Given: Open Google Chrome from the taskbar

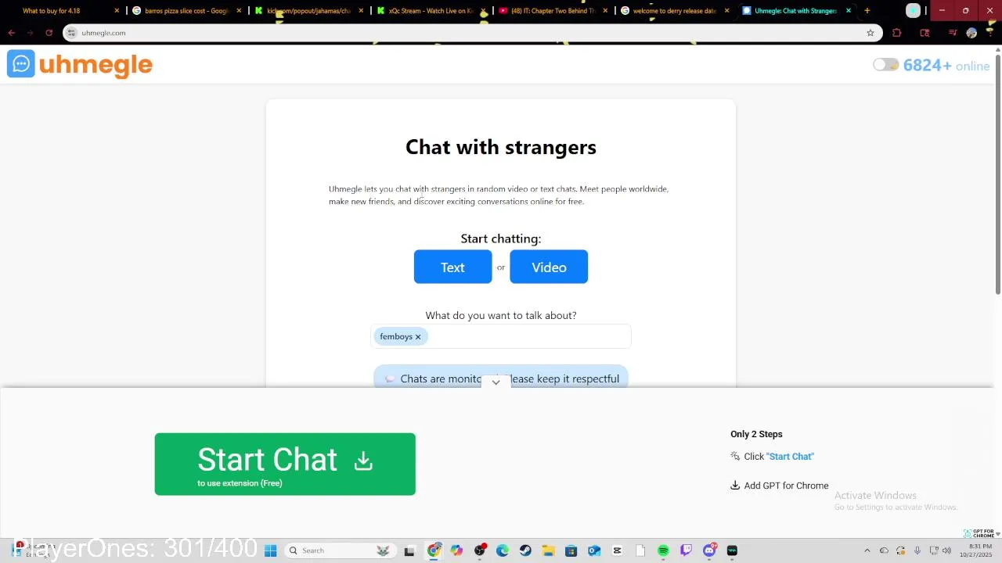Looking at the screenshot, I should click(434, 550).
